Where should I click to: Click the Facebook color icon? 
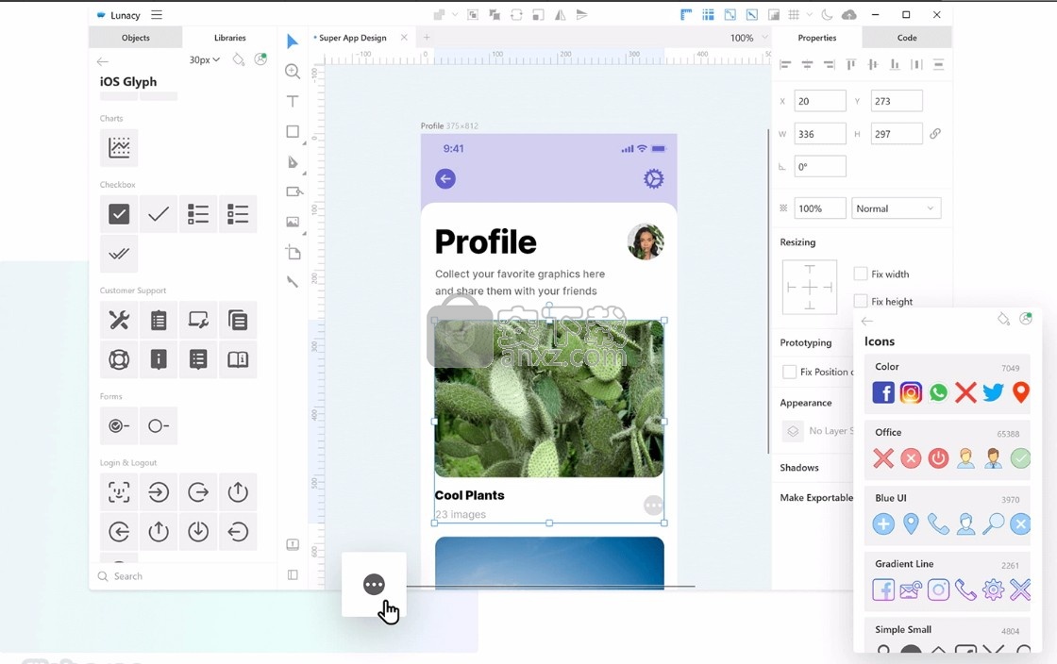coord(883,392)
